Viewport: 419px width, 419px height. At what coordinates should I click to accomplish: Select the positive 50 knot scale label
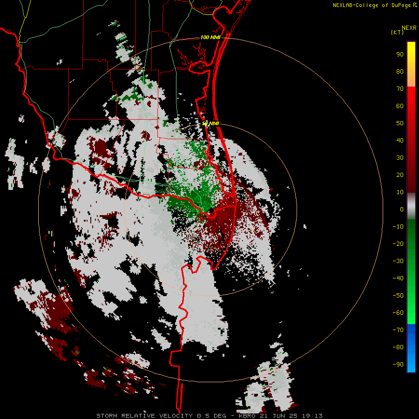(400, 123)
